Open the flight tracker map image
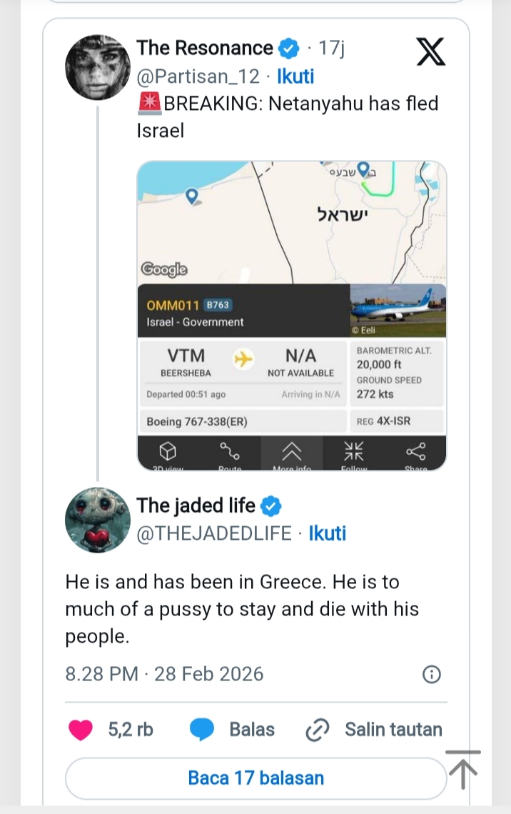The image size is (511, 814). [291, 221]
